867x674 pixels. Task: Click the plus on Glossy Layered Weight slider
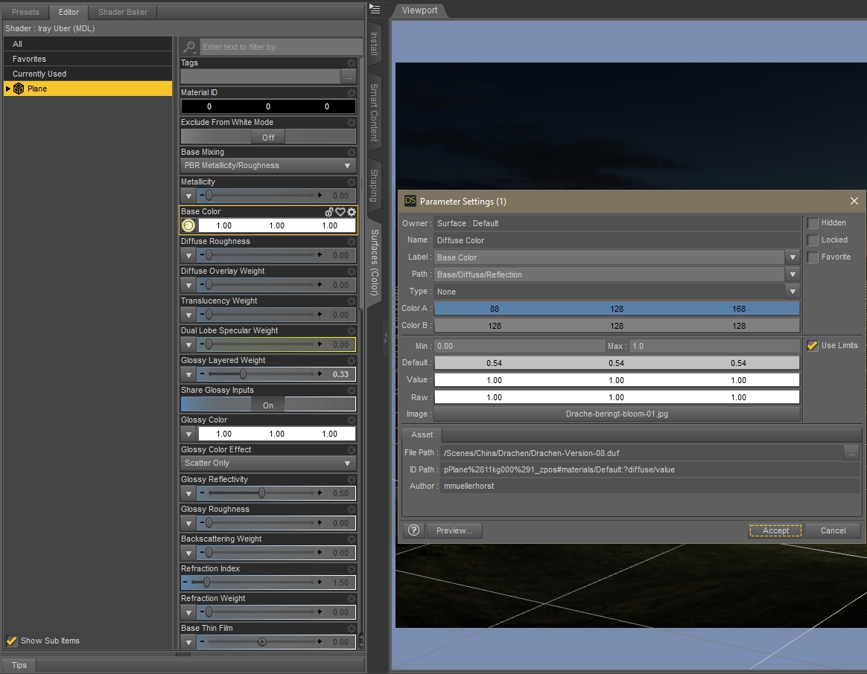(x=320, y=374)
